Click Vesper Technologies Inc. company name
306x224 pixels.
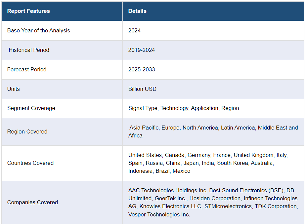click(x=159, y=214)
